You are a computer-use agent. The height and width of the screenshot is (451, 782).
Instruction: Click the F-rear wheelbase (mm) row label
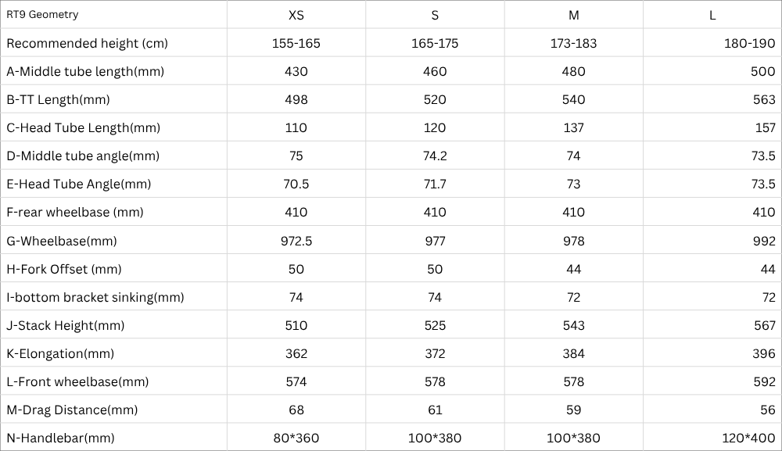tap(75, 212)
